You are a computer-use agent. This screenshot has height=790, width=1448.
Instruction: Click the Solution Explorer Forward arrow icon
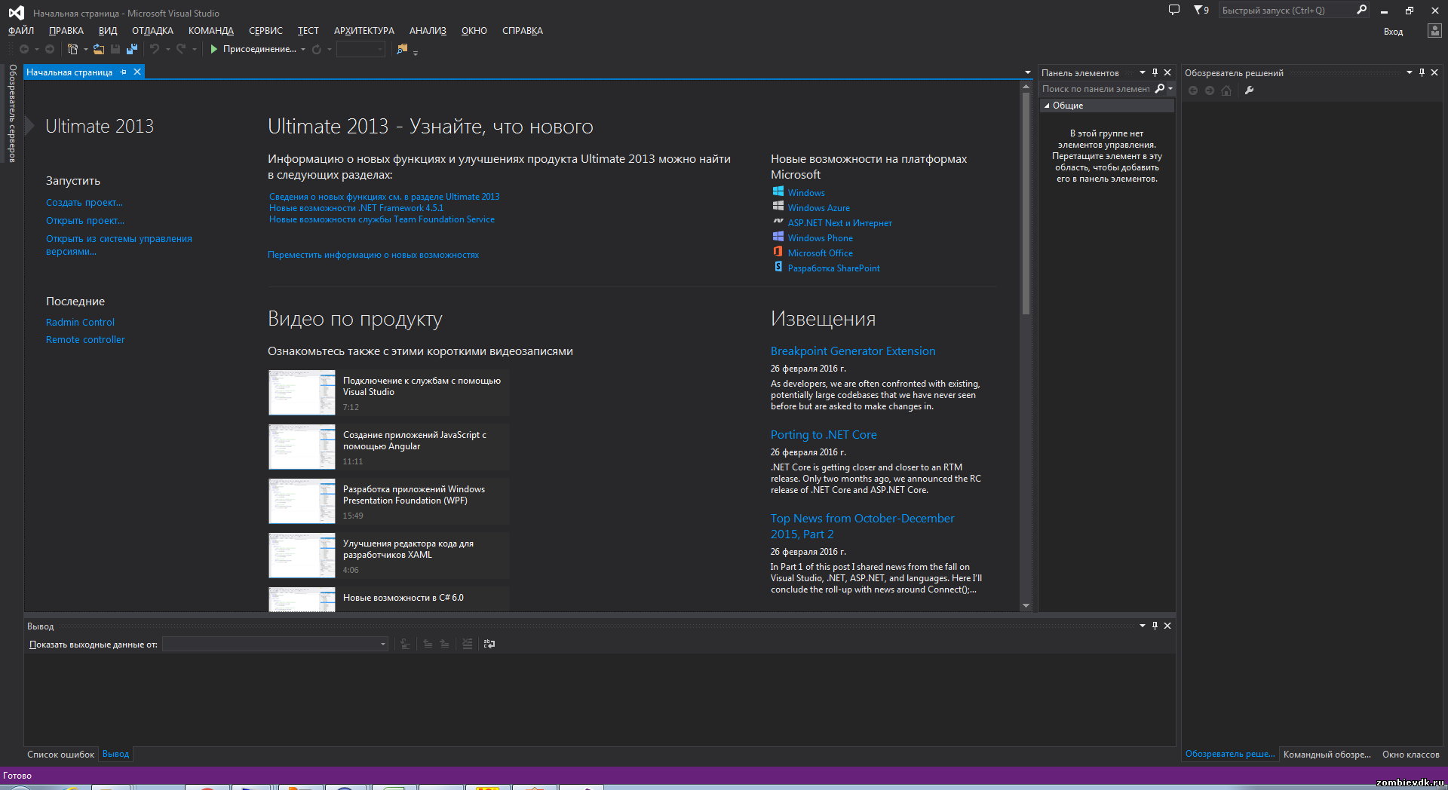(1210, 90)
